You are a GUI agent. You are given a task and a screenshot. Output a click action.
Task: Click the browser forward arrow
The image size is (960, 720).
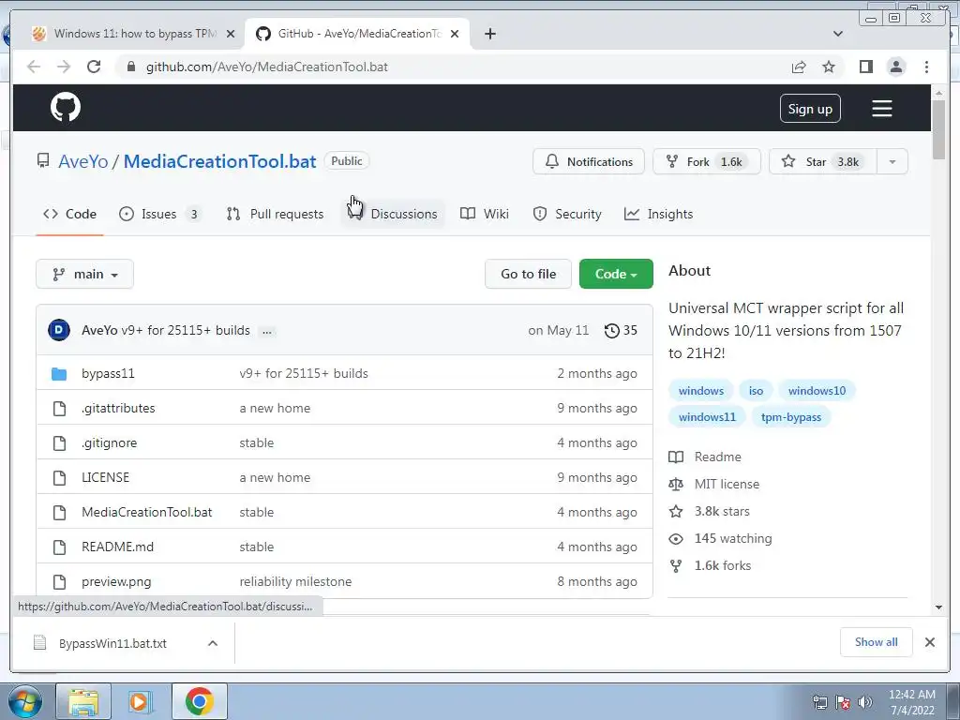point(64,67)
